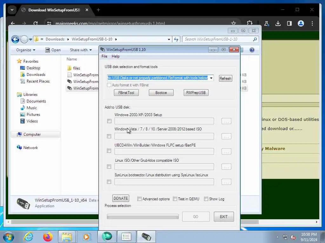The width and height of the screenshot is (325, 243).
Task: Open Chrome profile avatar
Action: click(x=301, y=23)
